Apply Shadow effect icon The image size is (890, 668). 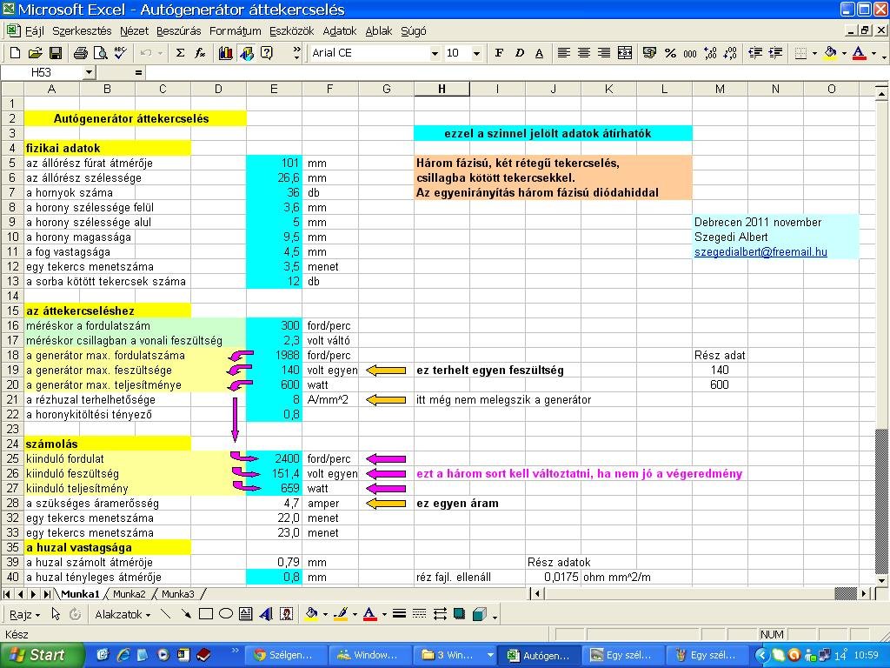point(459,614)
